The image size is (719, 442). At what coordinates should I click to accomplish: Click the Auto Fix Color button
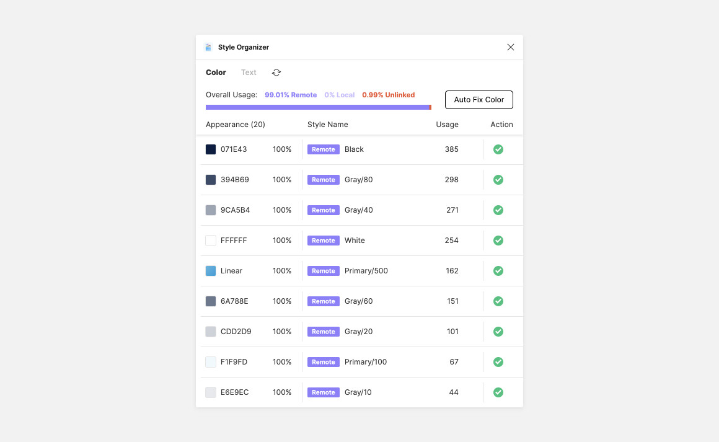coord(479,100)
